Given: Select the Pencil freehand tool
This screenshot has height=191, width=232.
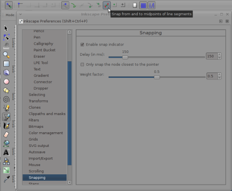Looking at the screenshot, I should [x=6, y=108].
